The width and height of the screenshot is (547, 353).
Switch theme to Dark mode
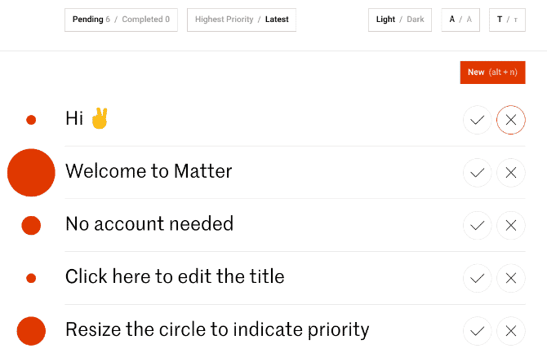416,20
